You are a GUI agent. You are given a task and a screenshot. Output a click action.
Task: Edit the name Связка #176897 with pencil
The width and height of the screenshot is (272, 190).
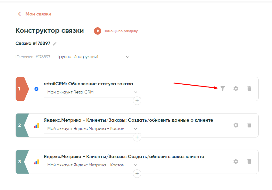coord(55,44)
